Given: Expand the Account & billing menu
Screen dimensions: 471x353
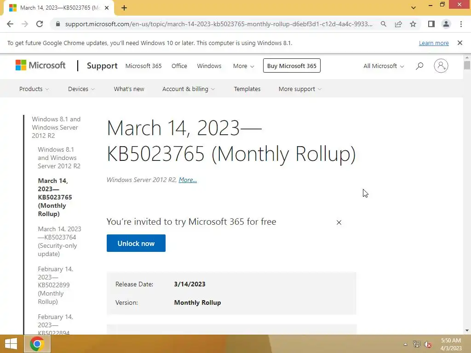Looking at the screenshot, I should click(188, 89).
